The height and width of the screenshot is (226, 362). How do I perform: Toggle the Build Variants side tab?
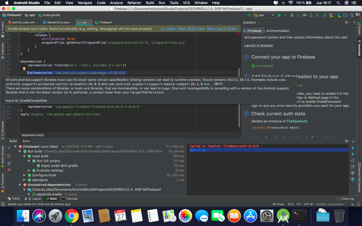point(3,156)
